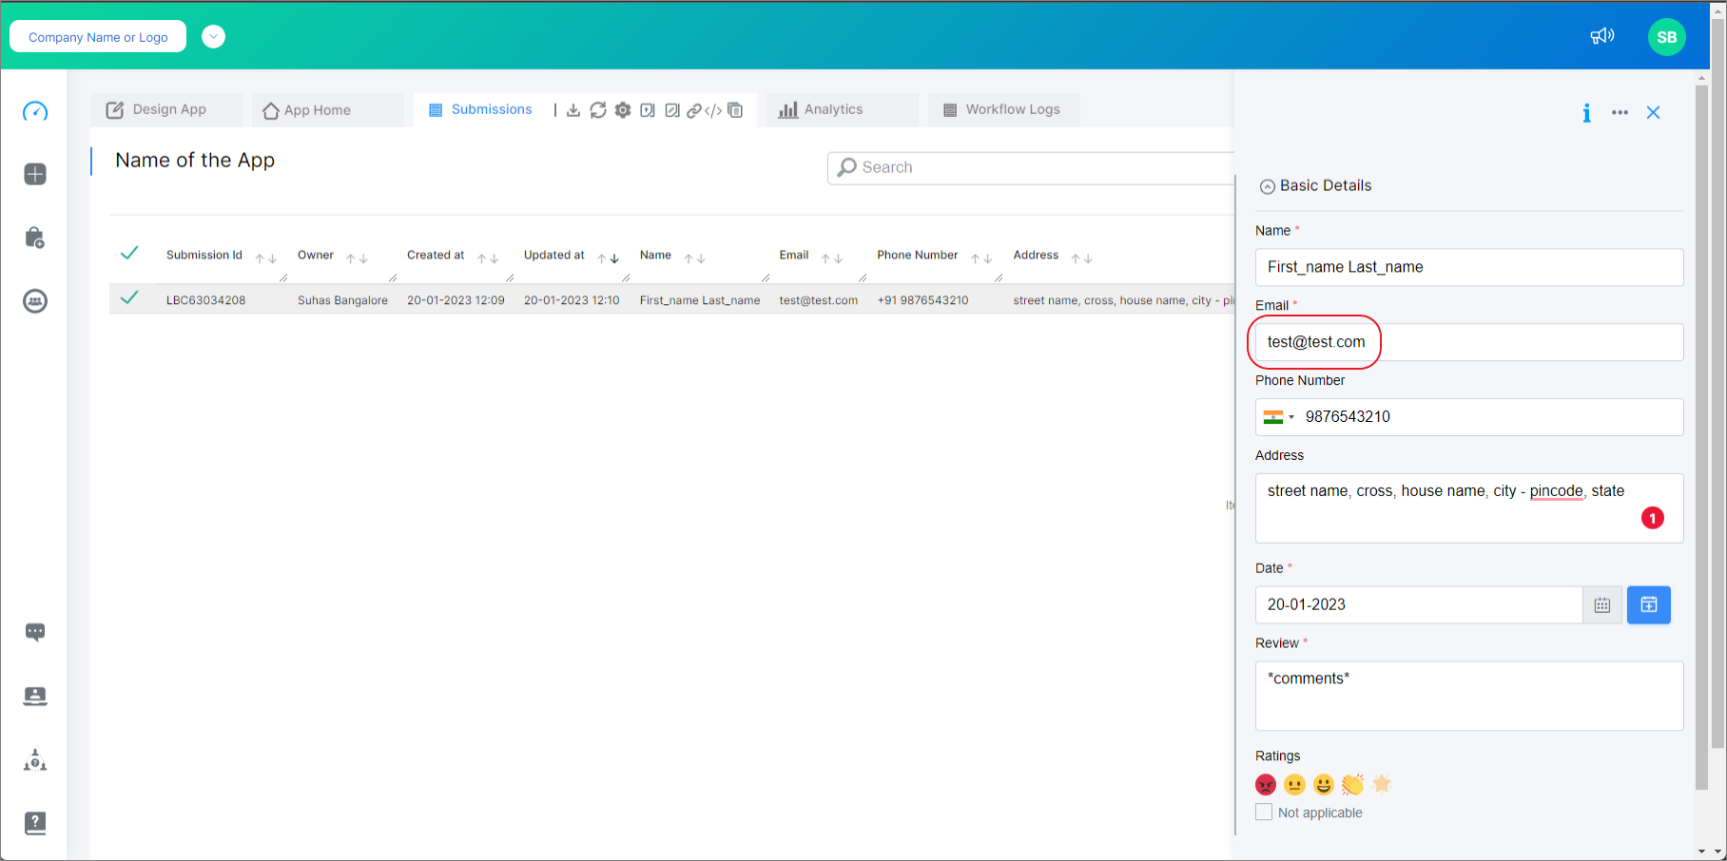Open the country code flag dropdown
This screenshot has width=1727, height=861.
pos(1279,416)
